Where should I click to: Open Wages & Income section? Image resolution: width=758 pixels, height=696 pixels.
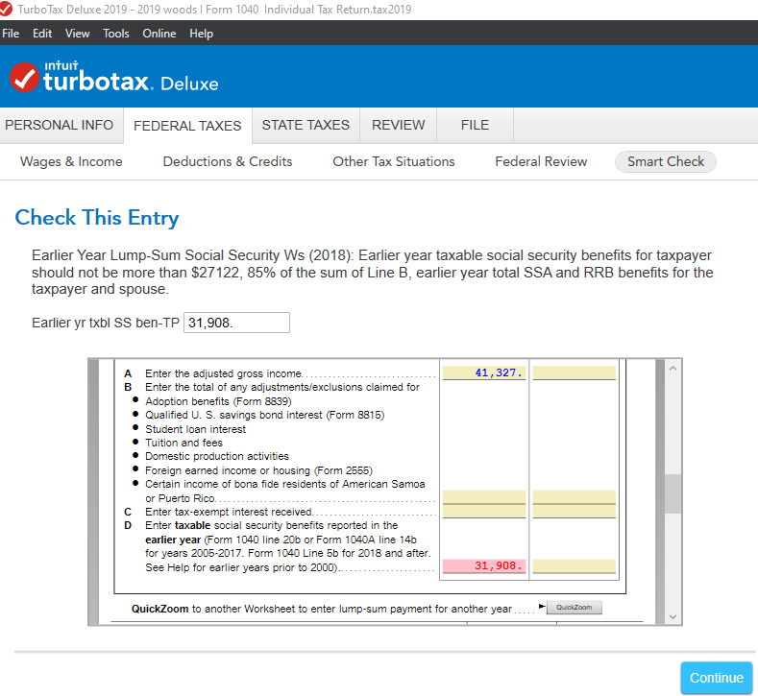click(71, 161)
